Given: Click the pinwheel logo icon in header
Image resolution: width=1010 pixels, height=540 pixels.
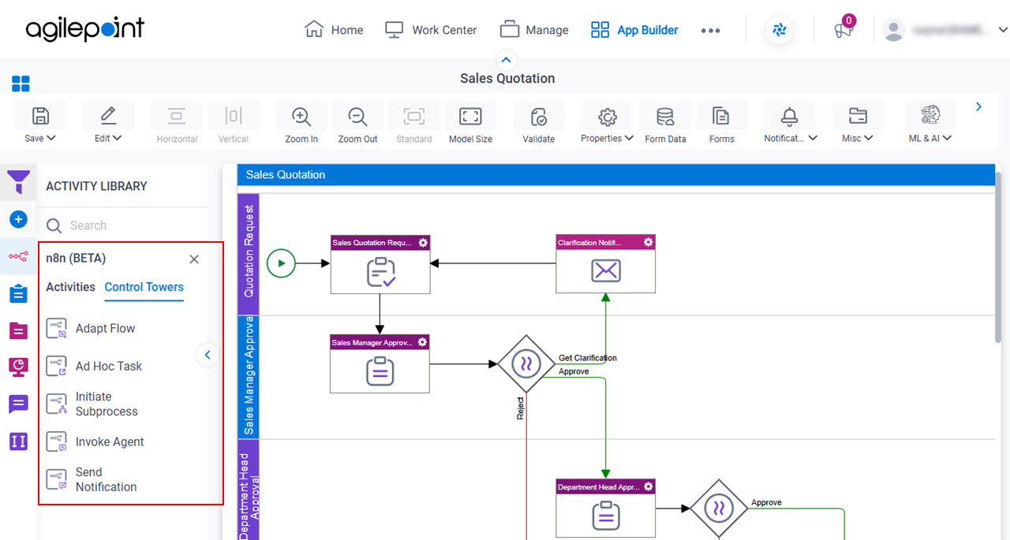Looking at the screenshot, I should [x=780, y=30].
